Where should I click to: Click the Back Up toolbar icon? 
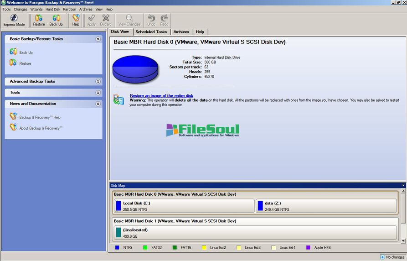tap(56, 18)
